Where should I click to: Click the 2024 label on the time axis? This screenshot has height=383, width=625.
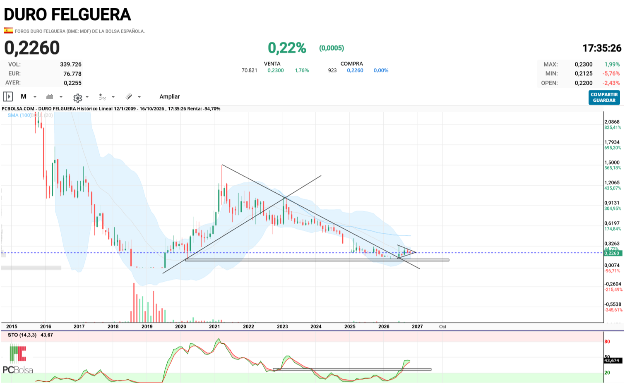316,326
